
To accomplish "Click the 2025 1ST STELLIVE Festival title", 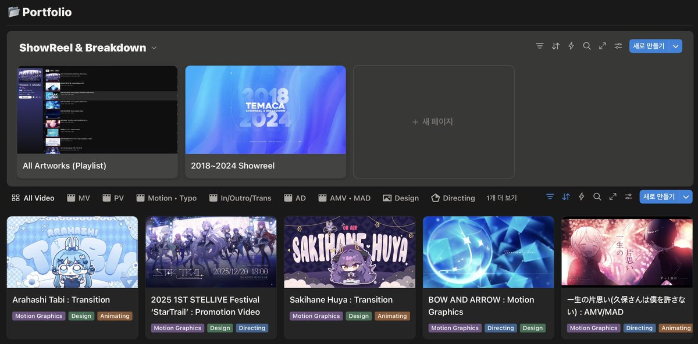I will [205, 306].
